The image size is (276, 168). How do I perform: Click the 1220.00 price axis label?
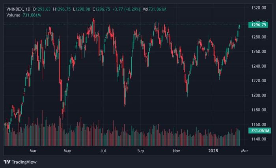(259, 81)
